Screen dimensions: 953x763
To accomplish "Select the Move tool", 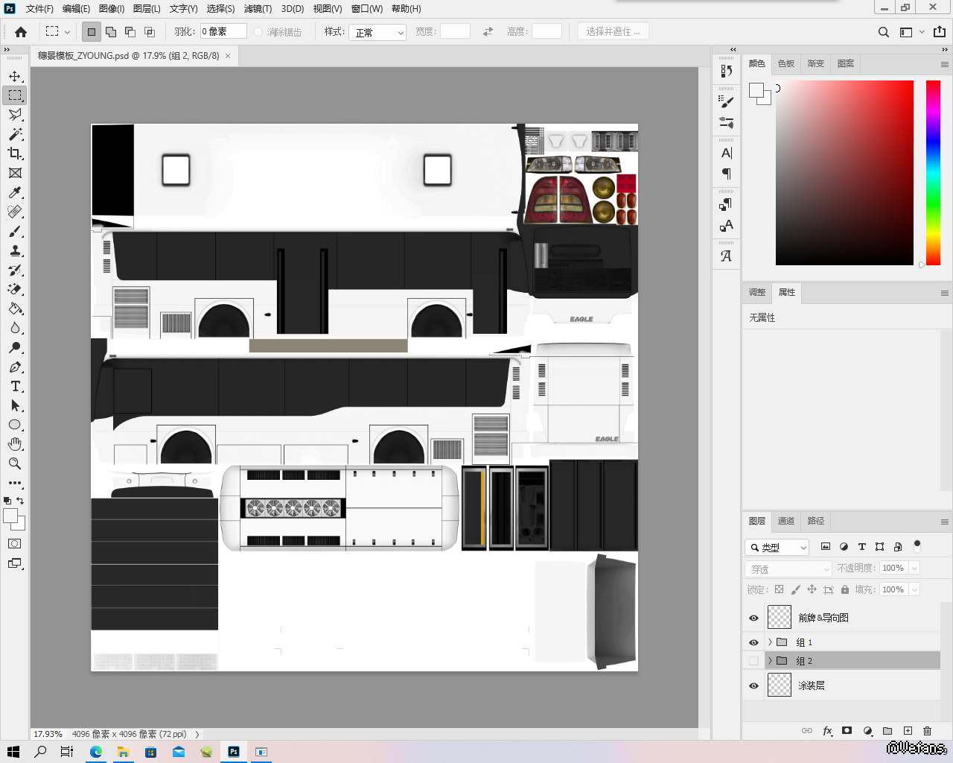I will pos(15,76).
